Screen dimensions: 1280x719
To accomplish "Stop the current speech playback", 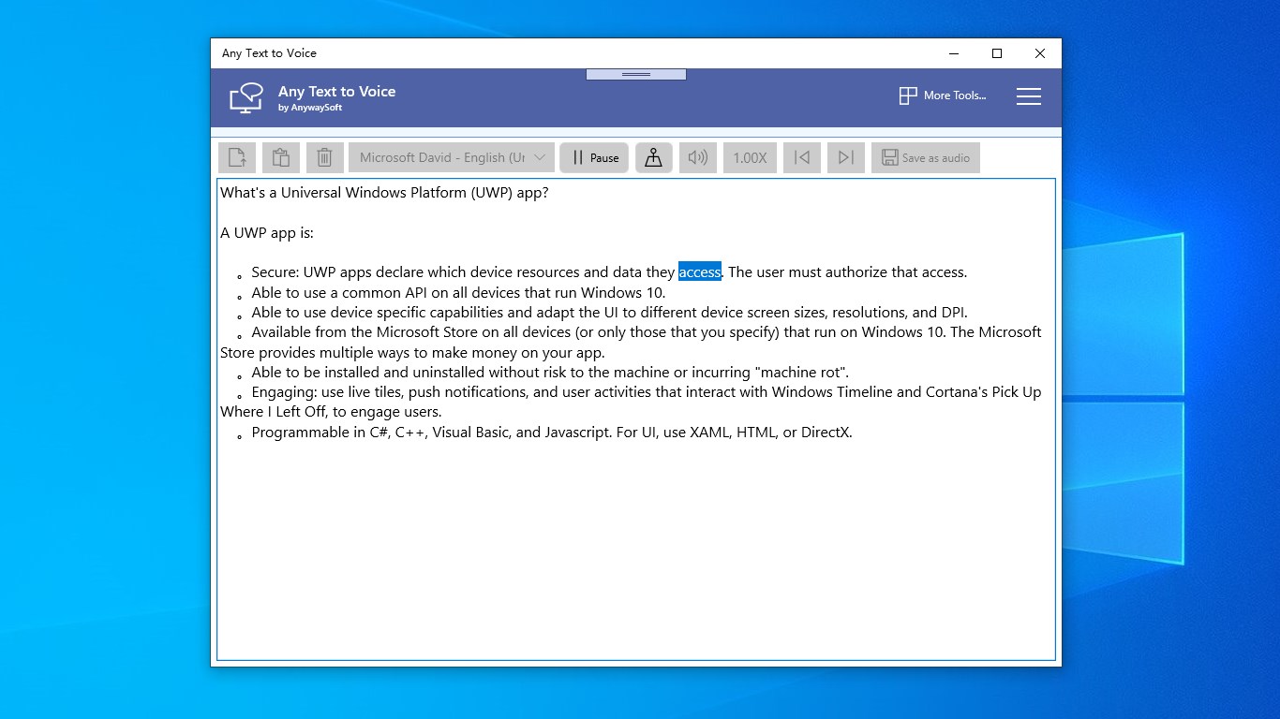I will coord(653,157).
